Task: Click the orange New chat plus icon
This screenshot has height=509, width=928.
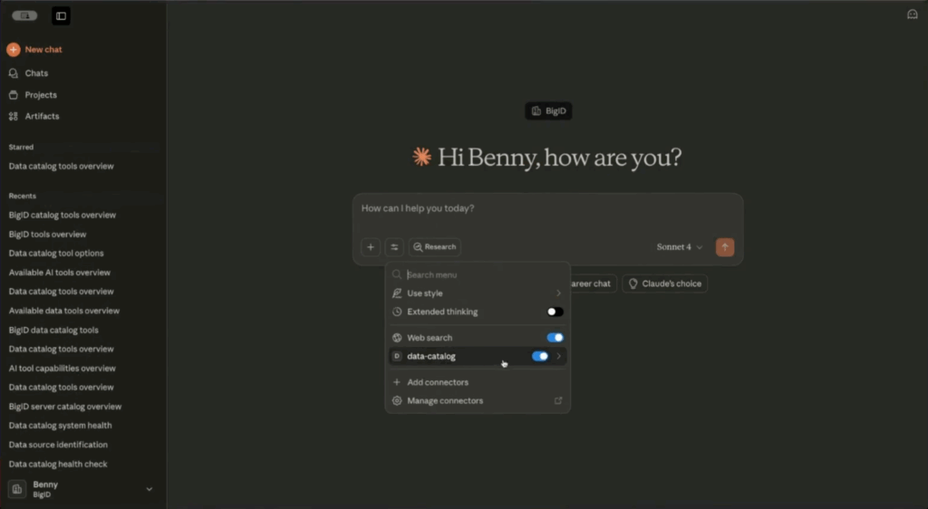Action: [x=14, y=50]
